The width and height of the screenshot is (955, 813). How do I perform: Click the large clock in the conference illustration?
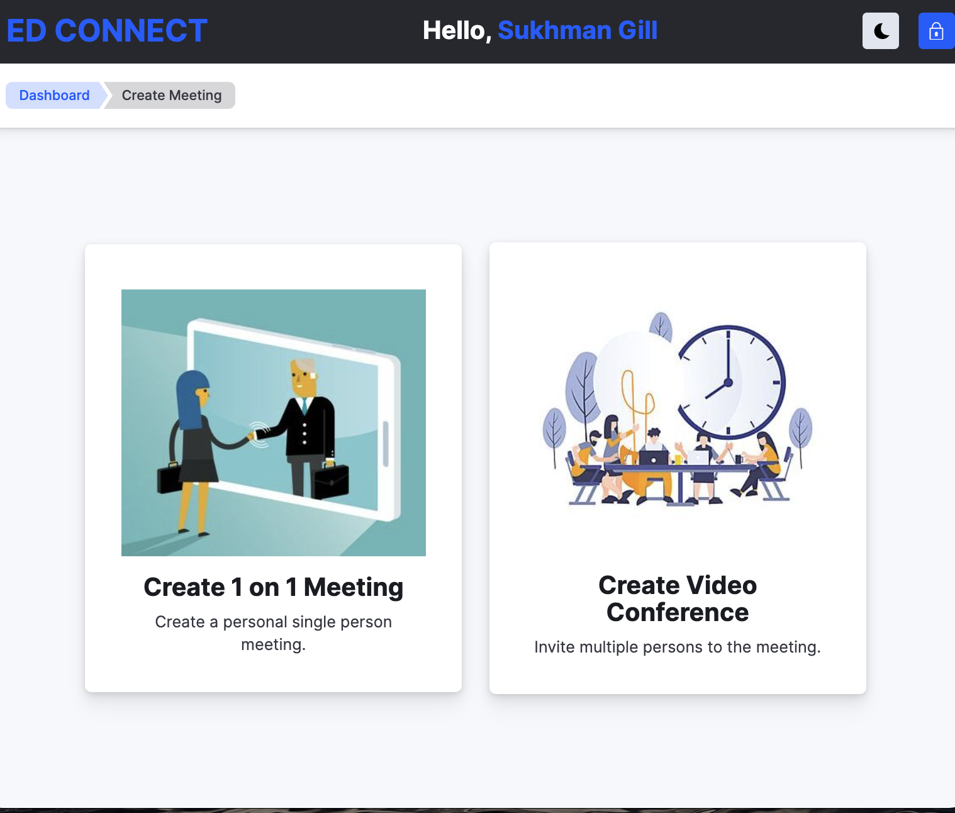click(x=730, y=381)
